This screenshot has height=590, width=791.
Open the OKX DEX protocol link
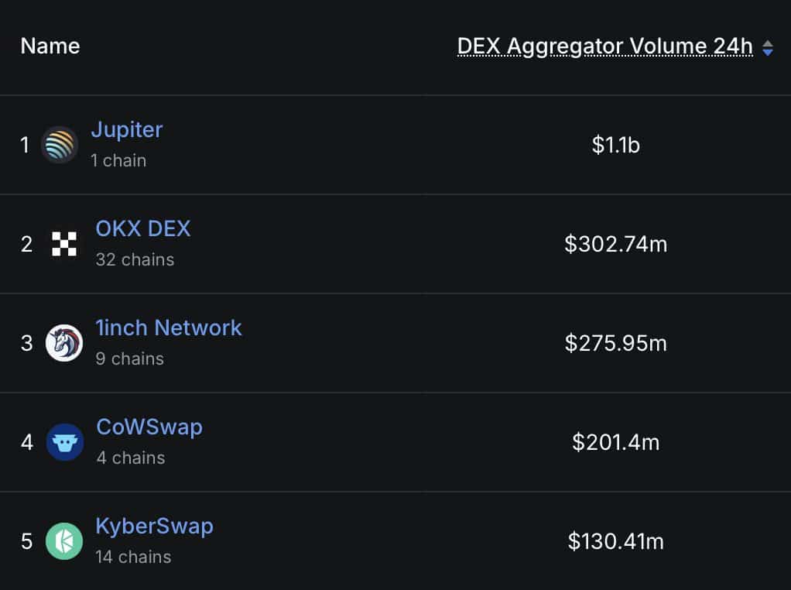[143, 228]
